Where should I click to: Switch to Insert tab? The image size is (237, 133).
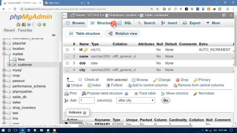(x=169, y=23)
